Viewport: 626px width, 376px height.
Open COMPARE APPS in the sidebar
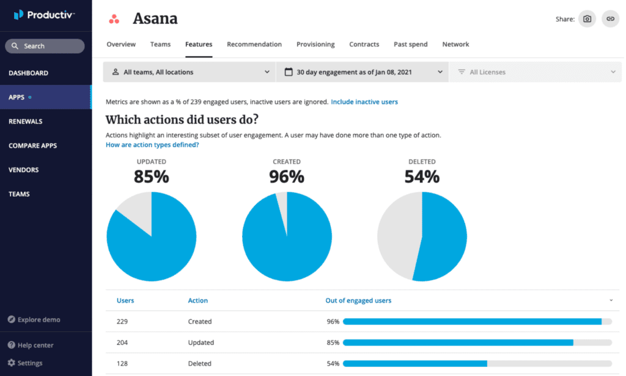pyautogui.click(x=33, y=146)
